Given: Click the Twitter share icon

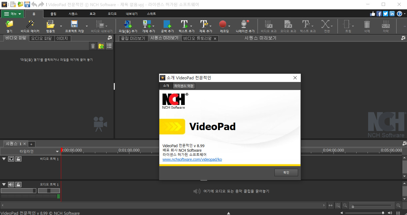Looking at the screenshot, I should (386, 14).
